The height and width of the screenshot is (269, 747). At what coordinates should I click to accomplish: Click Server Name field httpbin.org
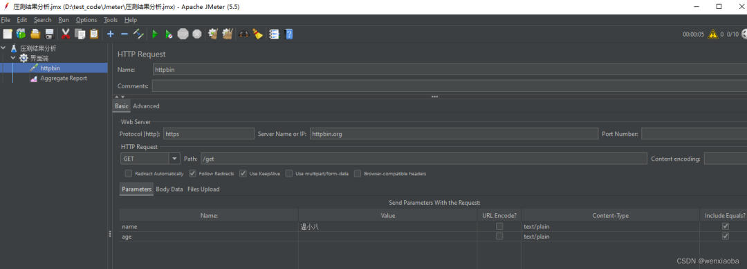point(454,134)
